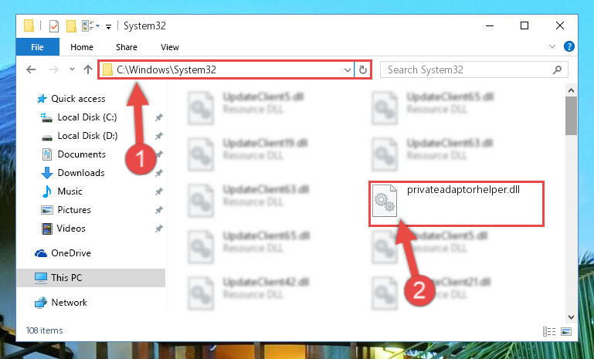Screen dimensions: 594x359
Task: Expand the address bar history dropdown
Action: [347, 70]
